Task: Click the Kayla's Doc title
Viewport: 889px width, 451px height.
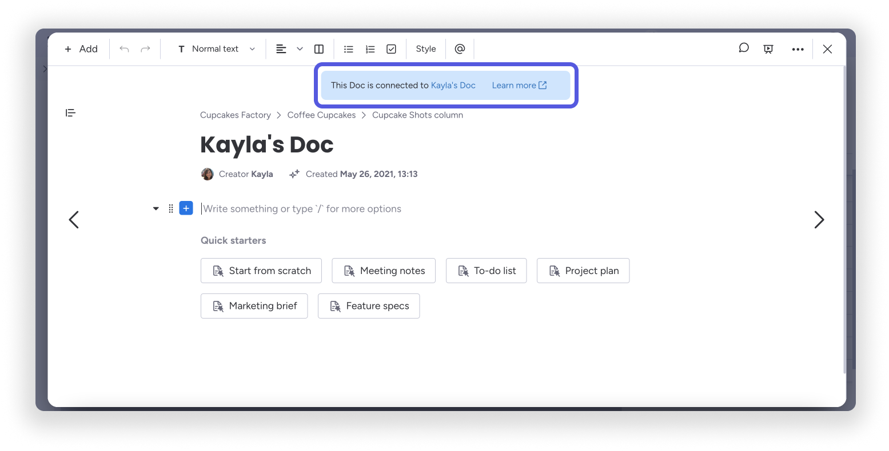Action: [x=266, y=145]
